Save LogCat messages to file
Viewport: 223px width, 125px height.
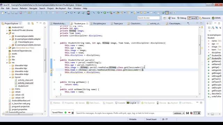(187, 113)
